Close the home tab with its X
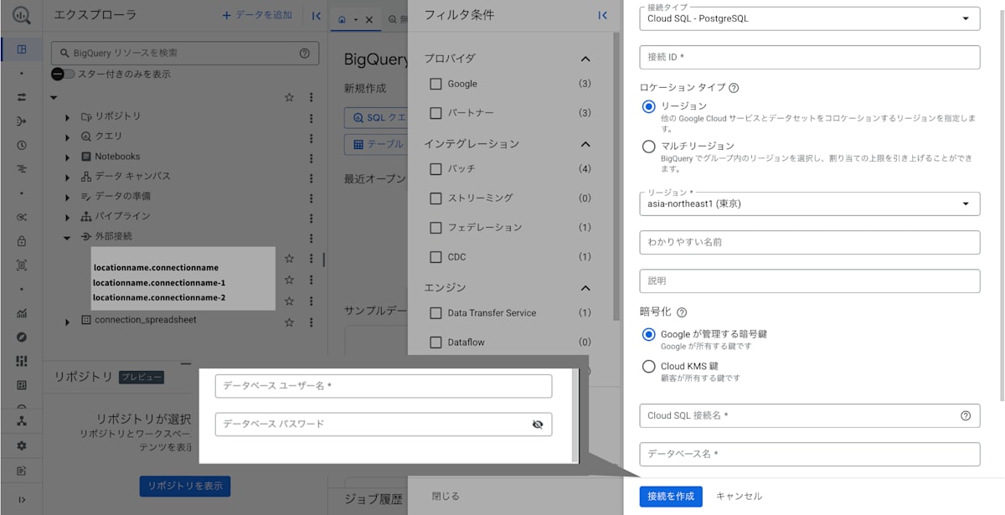 coord(369,19)
